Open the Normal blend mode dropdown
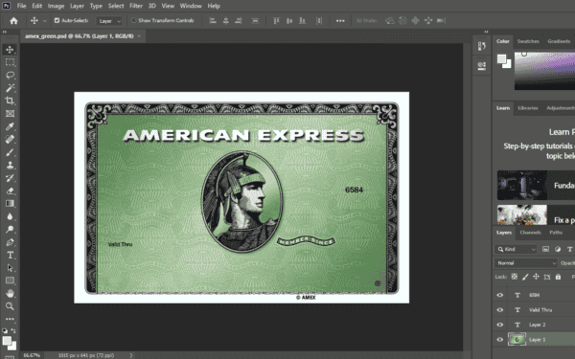 526,263
